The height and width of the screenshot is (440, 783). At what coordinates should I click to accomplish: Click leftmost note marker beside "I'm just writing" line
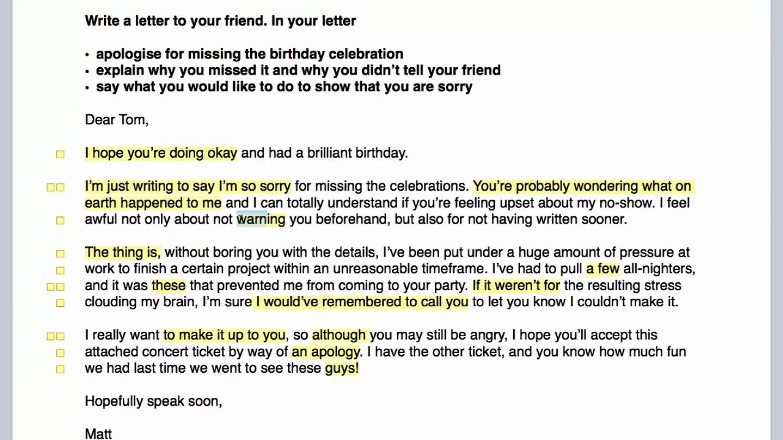(51, 187)
